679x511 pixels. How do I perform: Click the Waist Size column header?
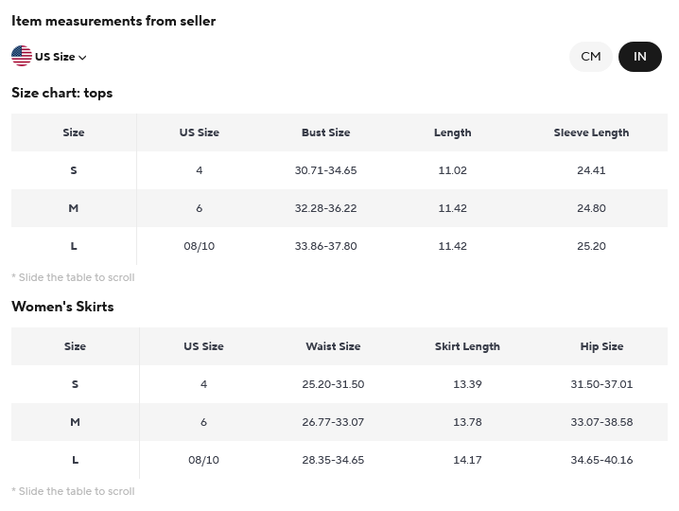click(x=333, y=346)
